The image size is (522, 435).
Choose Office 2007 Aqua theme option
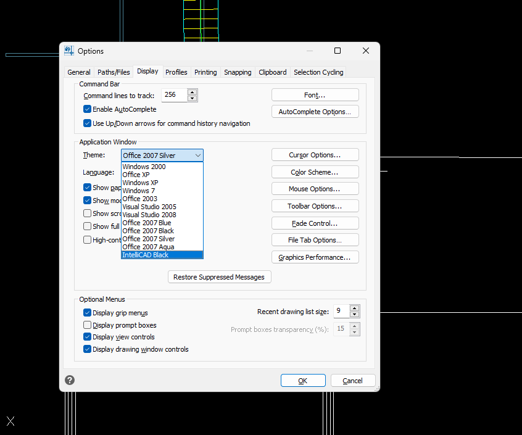(162, 247)
